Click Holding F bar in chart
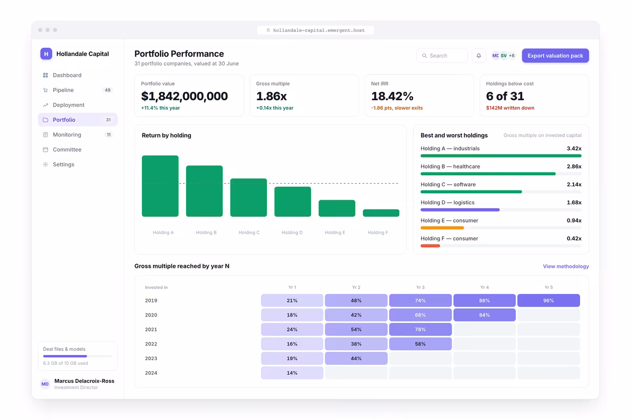The image size is (631, 420). 381,213
